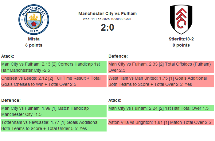
Task: Select the Chelsea vs Leeds bet row
Action: coord(54,81)
